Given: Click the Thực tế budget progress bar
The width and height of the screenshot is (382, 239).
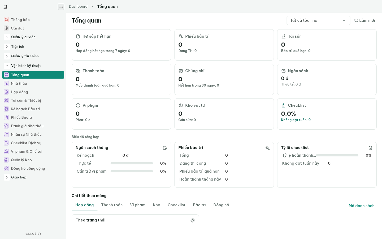Looking at the screenshot, I should (132, 163).
